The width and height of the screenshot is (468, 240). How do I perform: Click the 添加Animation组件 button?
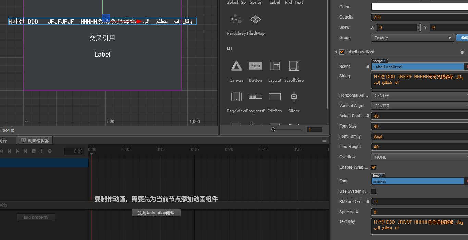[156, 213]
